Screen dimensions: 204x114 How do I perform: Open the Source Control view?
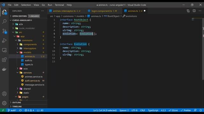pos(4,31)
